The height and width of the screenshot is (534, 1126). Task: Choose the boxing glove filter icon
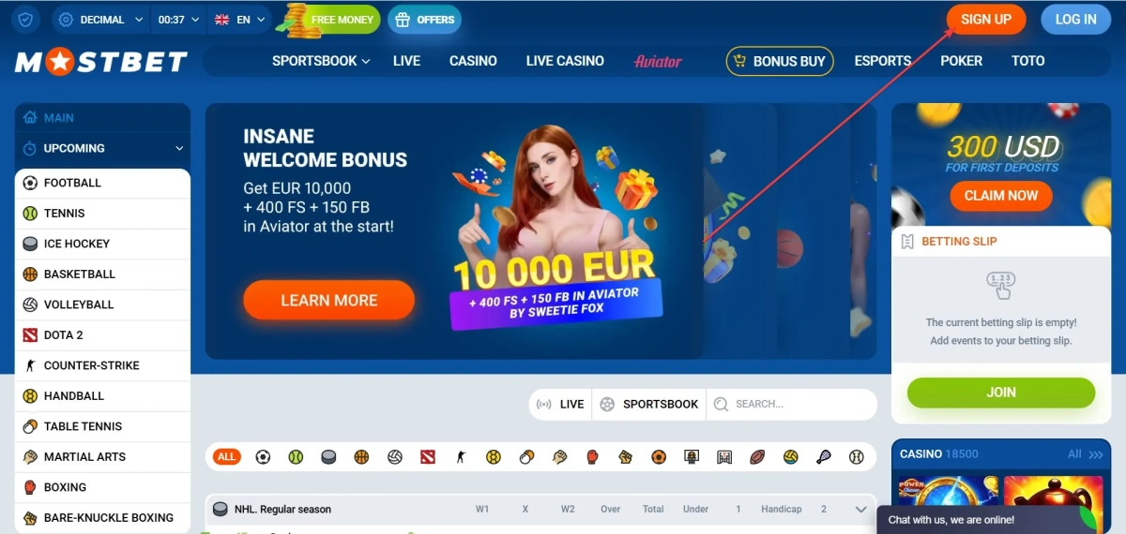(592, 457)
